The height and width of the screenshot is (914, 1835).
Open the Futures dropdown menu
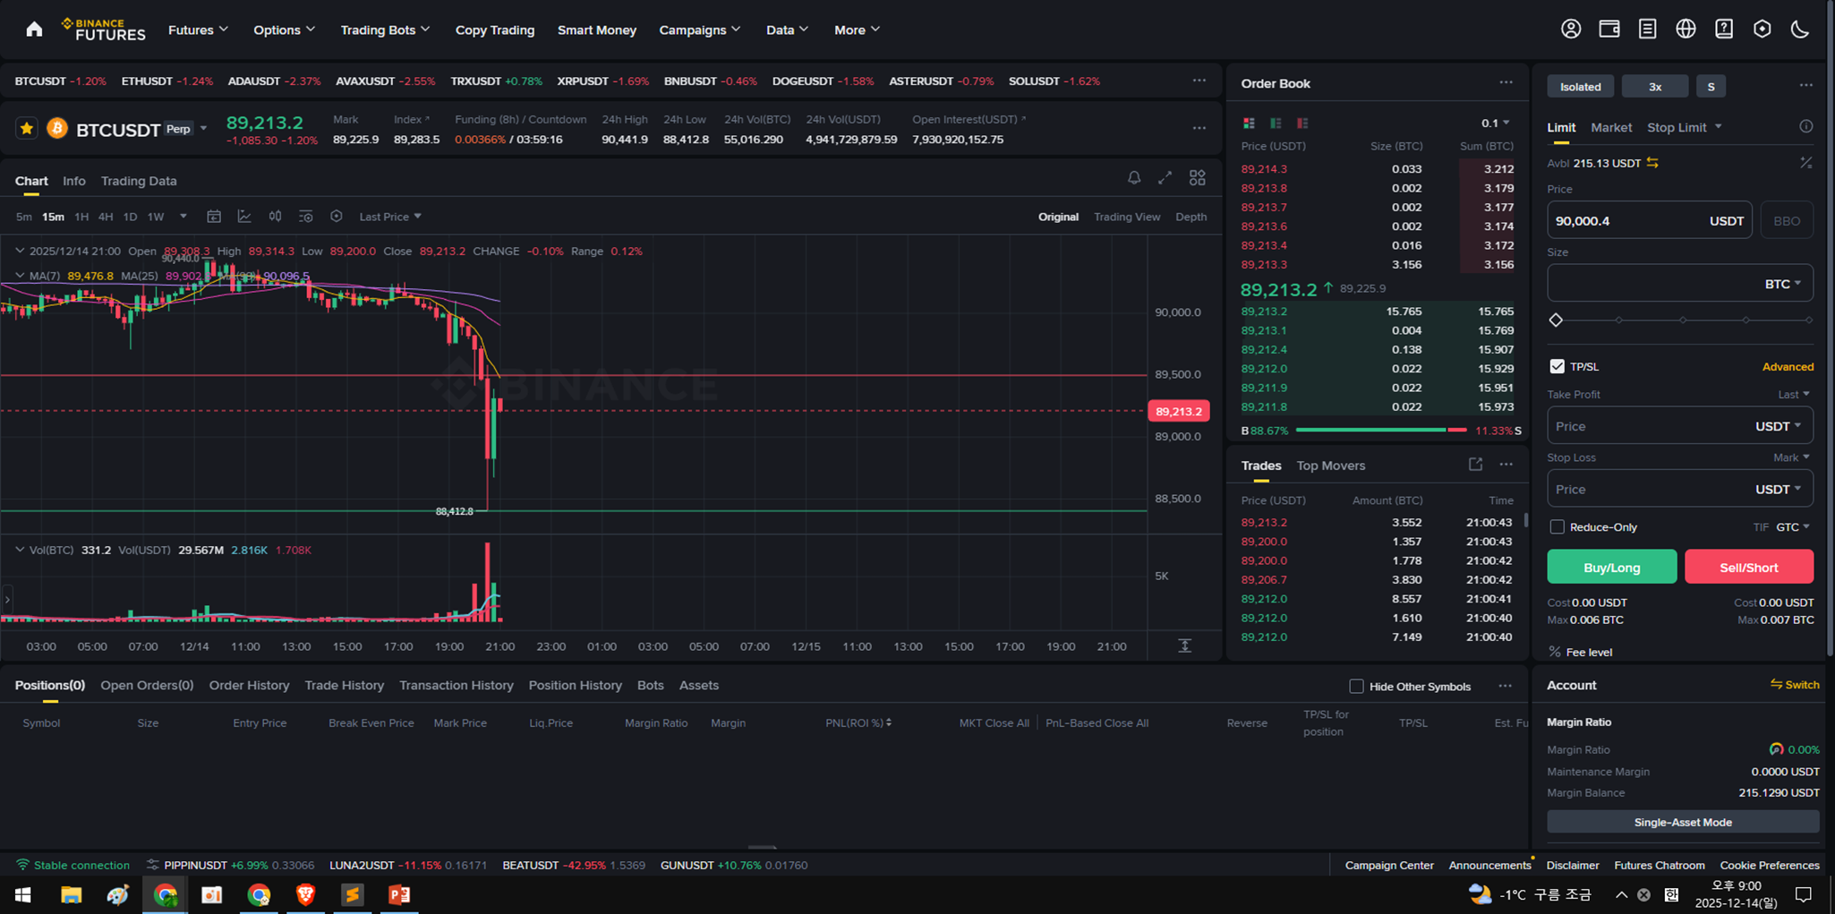point(198,30)
